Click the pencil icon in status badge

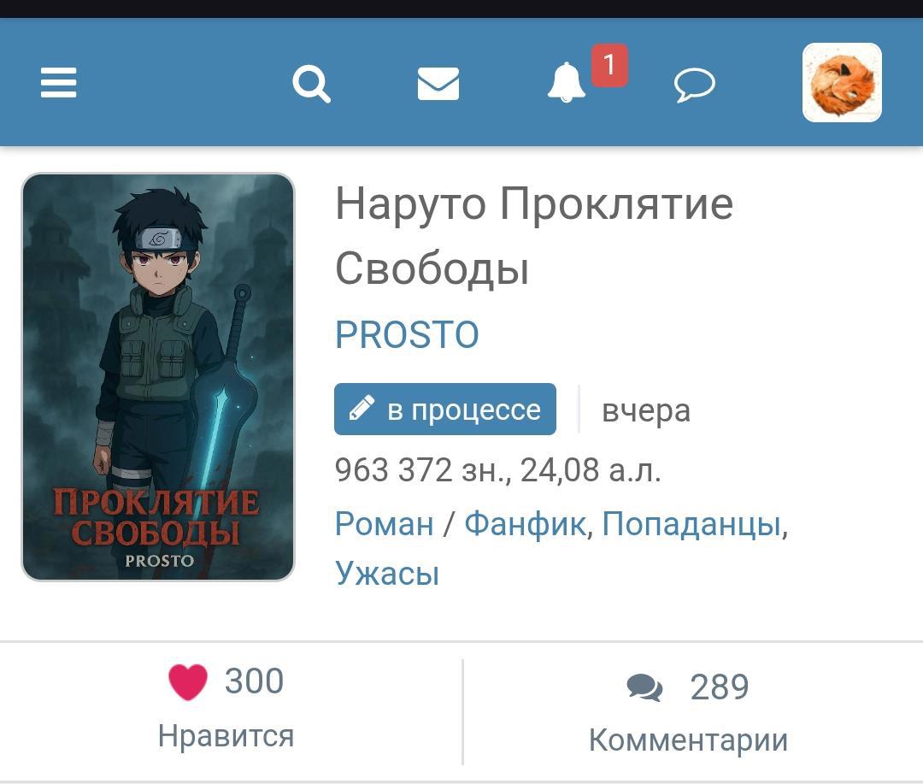click(x=362, y=408)
